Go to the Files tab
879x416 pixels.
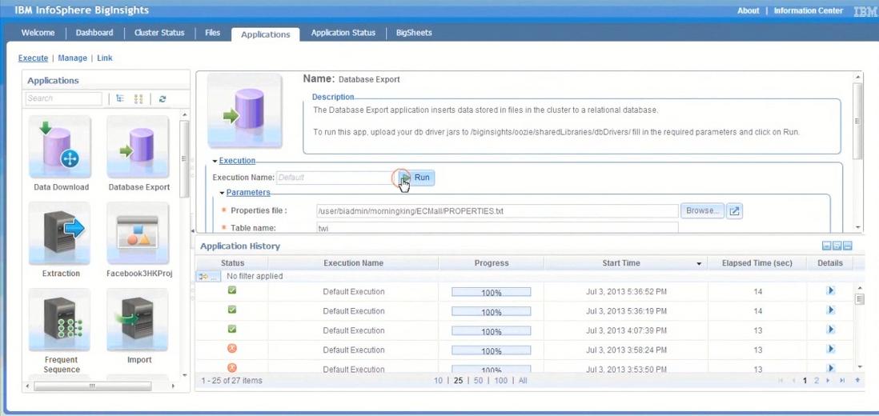(212, 33)
